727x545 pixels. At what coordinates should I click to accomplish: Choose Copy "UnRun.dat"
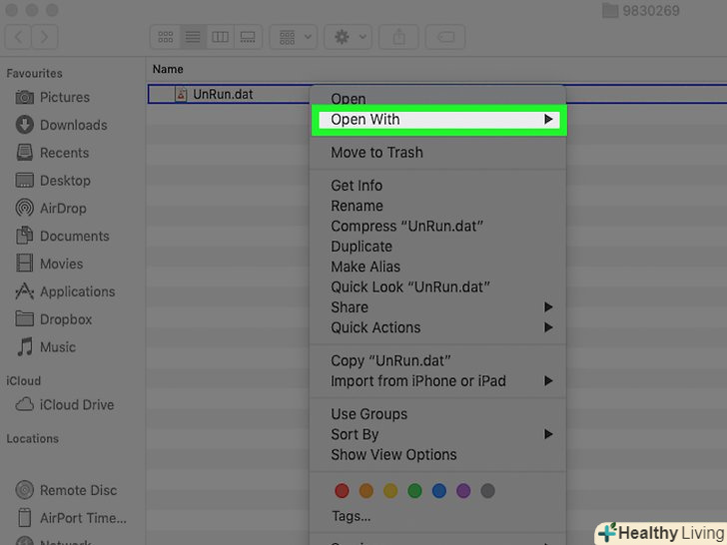click(x=437, y=360)
